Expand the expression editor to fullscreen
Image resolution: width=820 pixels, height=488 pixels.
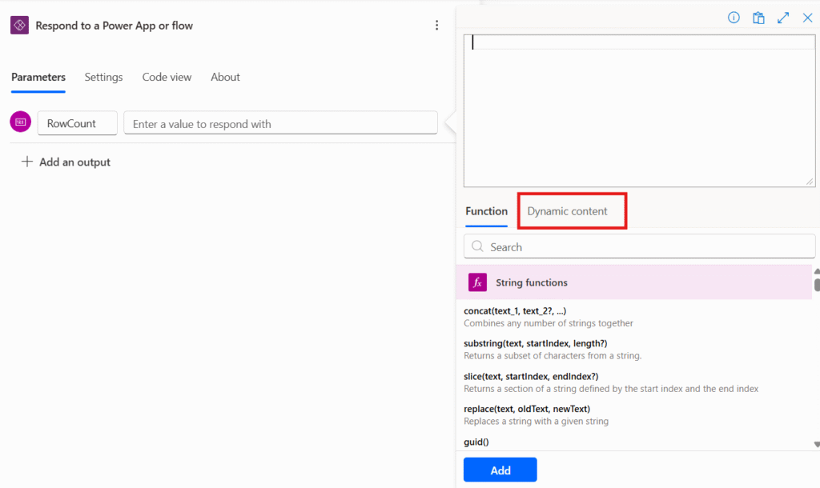tap(783, 17)
